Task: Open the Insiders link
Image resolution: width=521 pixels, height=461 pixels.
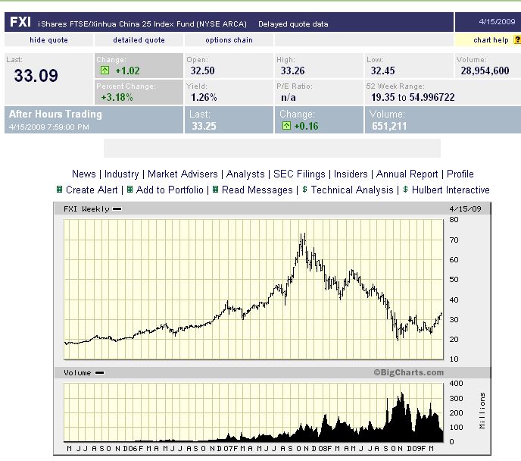Action: [351, 174]
